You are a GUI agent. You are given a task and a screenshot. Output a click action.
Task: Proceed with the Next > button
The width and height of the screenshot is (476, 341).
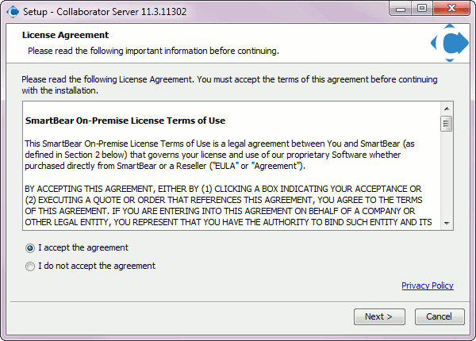point(379,316)
